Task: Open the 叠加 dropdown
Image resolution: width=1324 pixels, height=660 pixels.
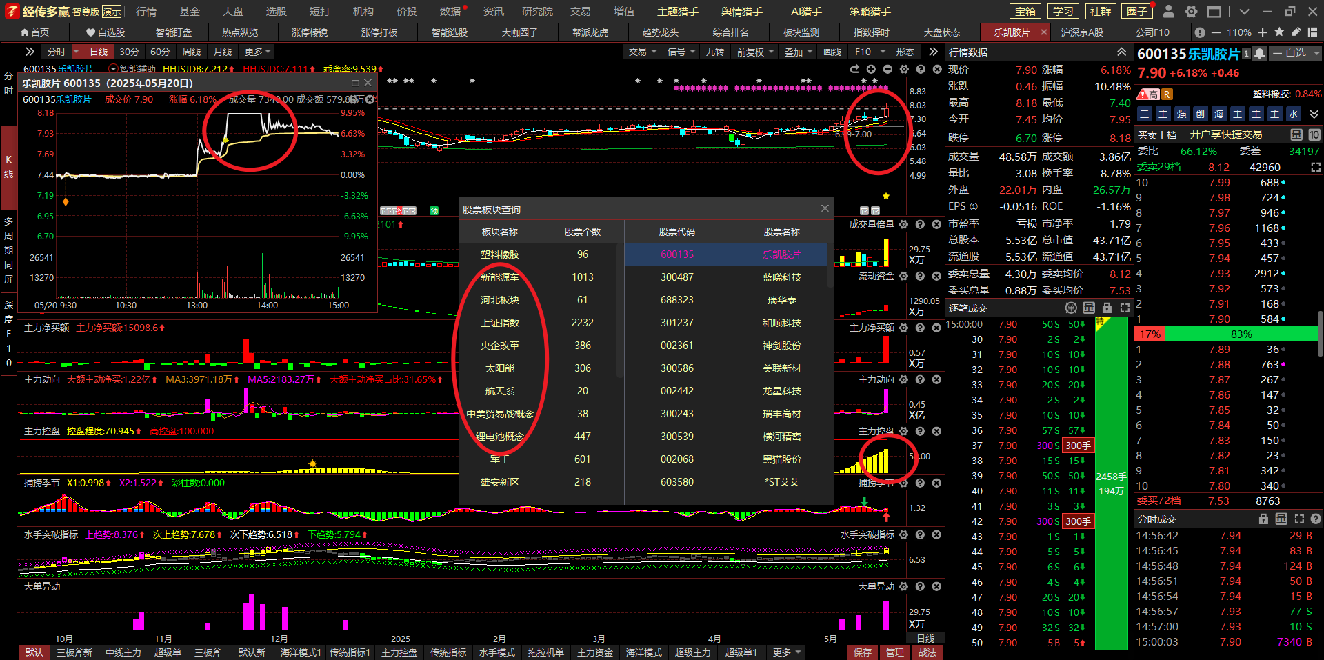Action: tap(799, 52)
